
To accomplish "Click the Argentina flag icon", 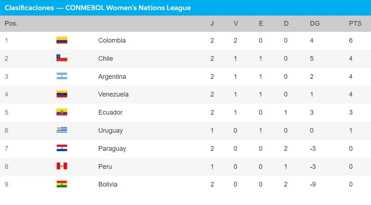I will pos(62,76).
